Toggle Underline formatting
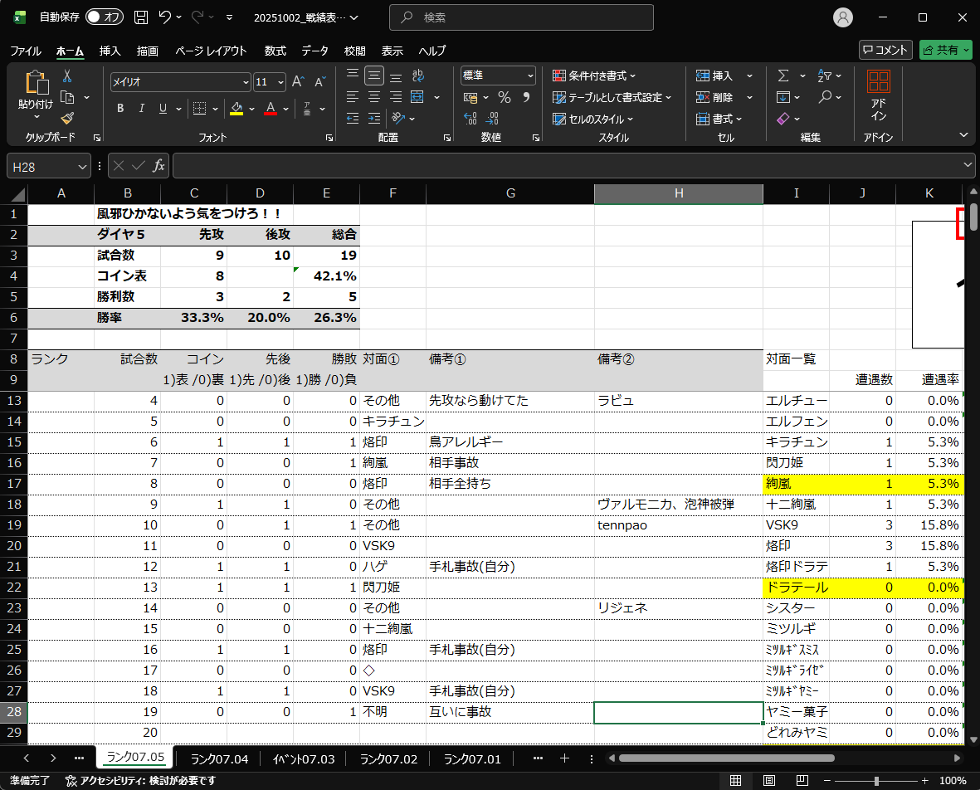The width and height of the screenshot is (980, 790). coord(163,109)
